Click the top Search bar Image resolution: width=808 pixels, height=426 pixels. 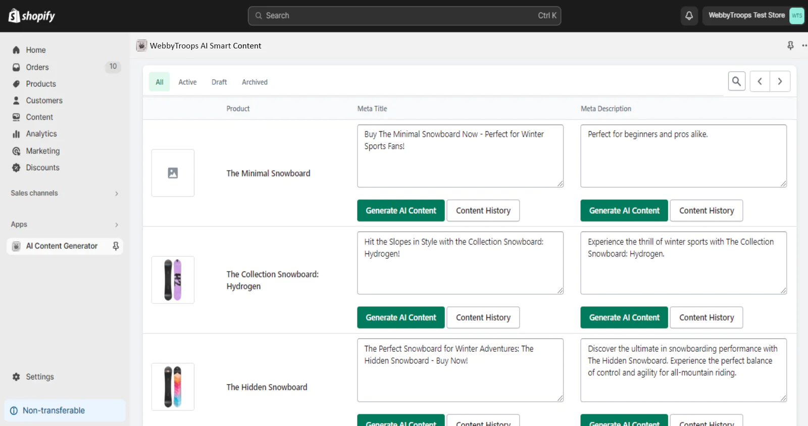(405, 16)
